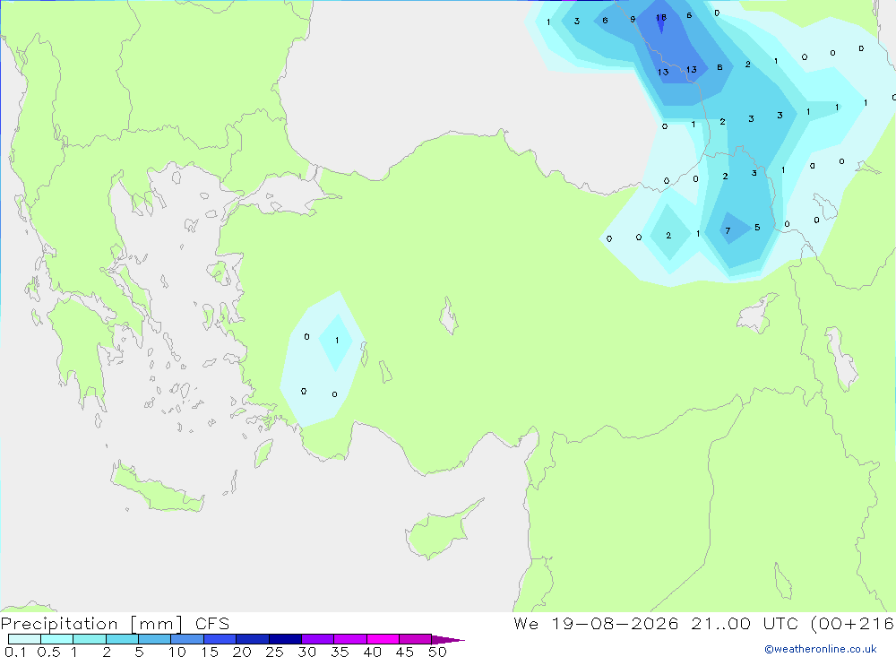The width and height of the screenshot is (896, 657).
Task: Click the "15" legend scale label
Action: [x=210, y=652]
